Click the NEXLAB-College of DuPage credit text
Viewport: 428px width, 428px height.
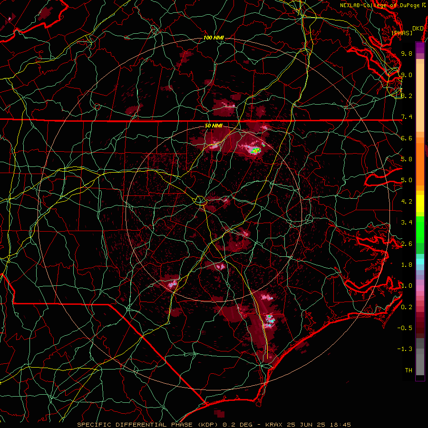(383, 5)
